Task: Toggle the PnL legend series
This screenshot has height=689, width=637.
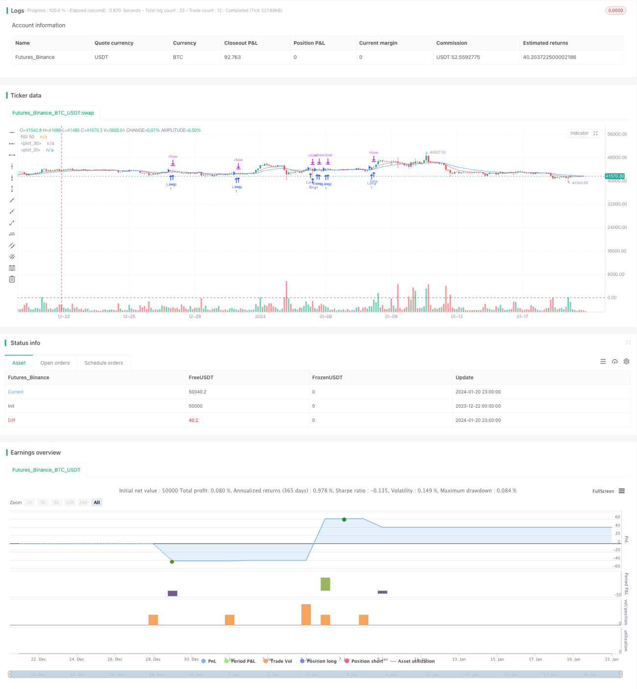Action: point(209,661)
